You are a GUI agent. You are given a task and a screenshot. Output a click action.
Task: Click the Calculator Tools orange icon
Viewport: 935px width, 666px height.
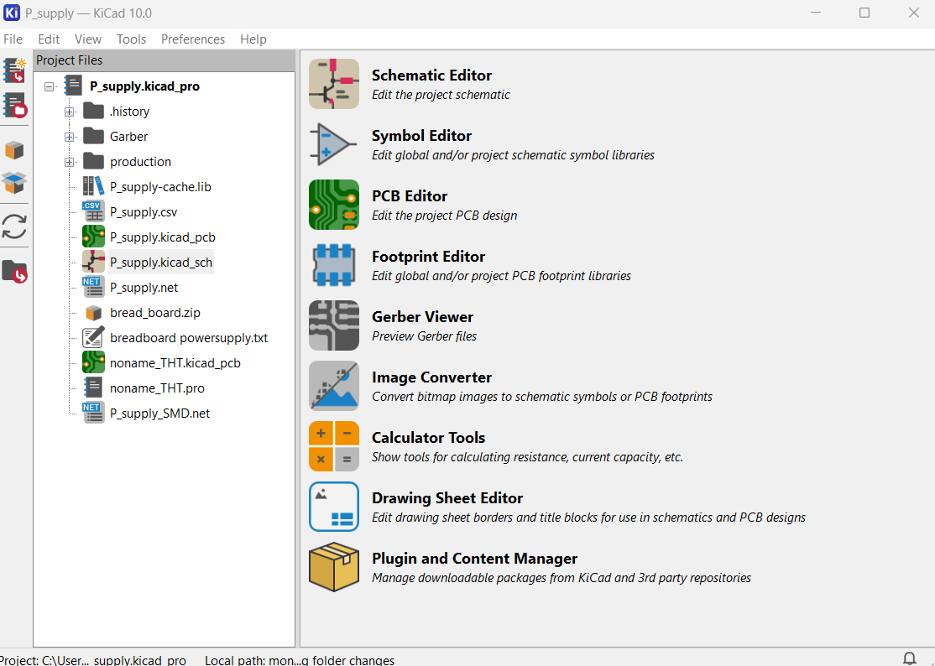point(334,446)
